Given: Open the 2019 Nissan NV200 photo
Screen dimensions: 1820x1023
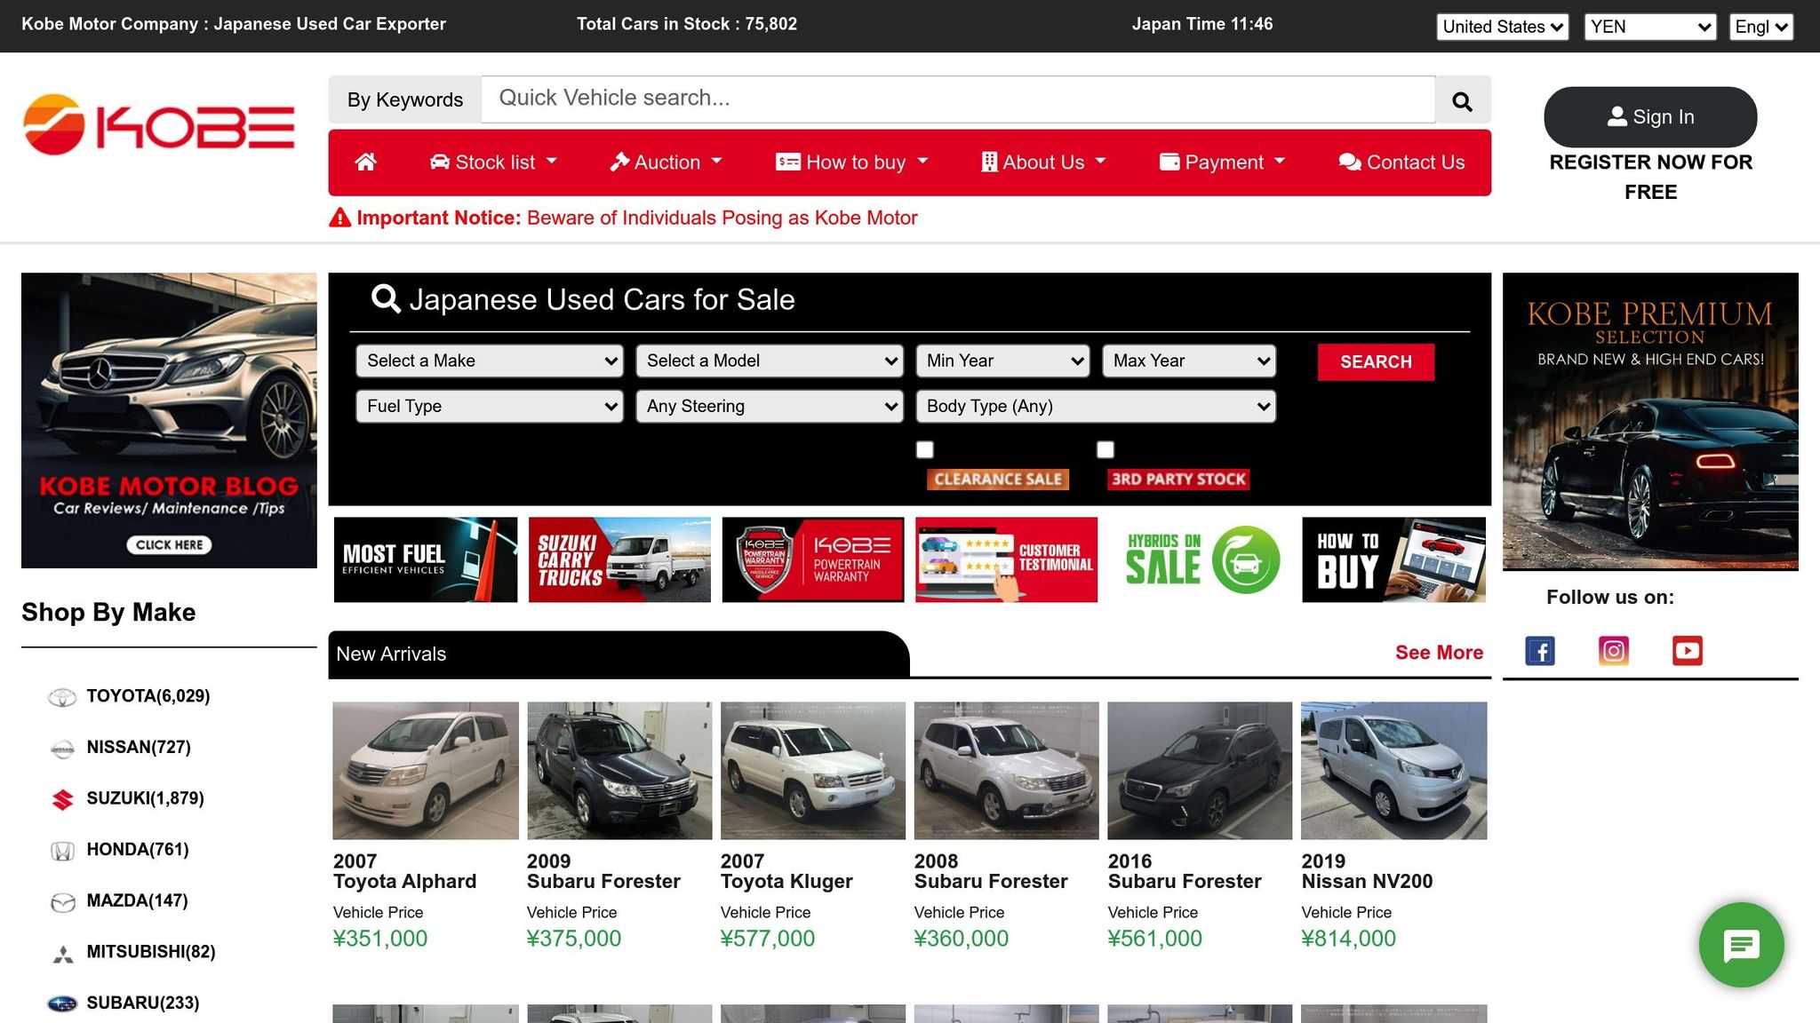Looking at the screenshot, I should pyautogui.click(x=1393, y=771).
